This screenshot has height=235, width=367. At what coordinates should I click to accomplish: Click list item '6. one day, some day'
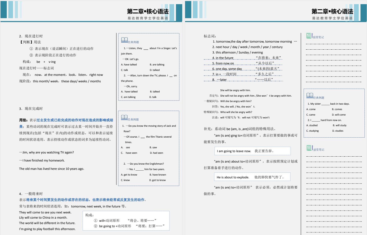click(x=227, y=69)
